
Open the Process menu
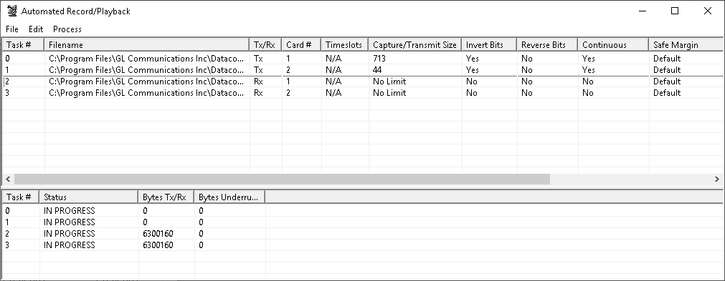[x=67, y=29]
